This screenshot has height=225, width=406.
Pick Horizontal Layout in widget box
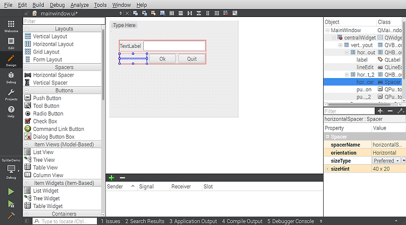[53, 44]
